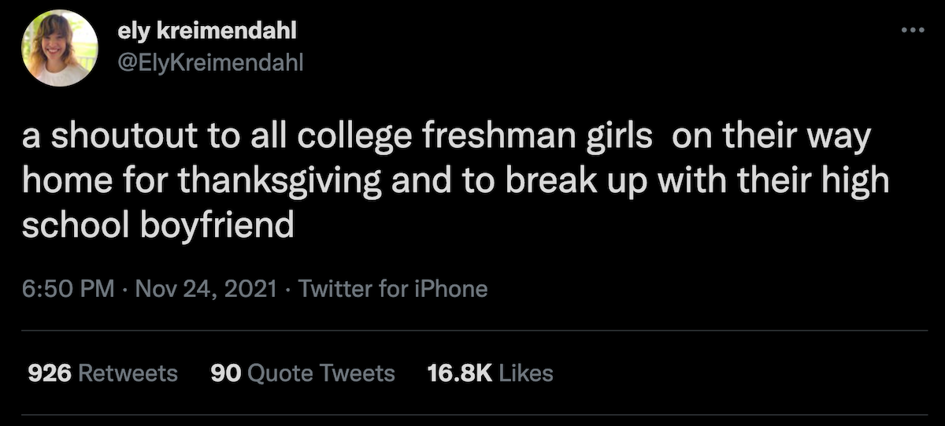Show the Likes label list
This screenshot has height=426, width=945.
pyautogui.click(x=527, y=372)
